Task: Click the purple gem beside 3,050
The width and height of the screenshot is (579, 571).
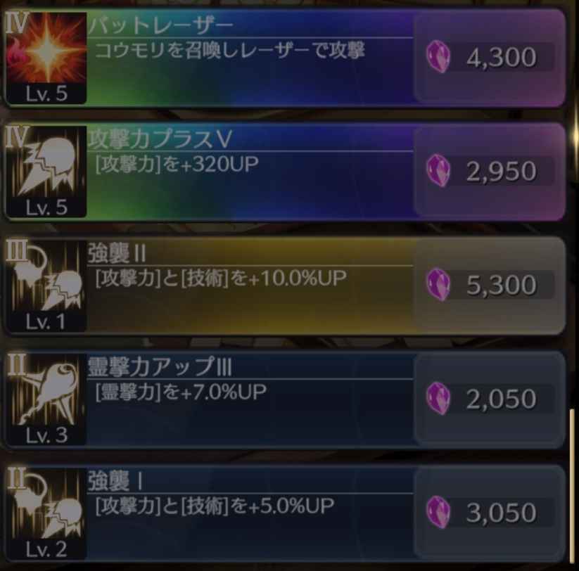Action: coord(438,512)
